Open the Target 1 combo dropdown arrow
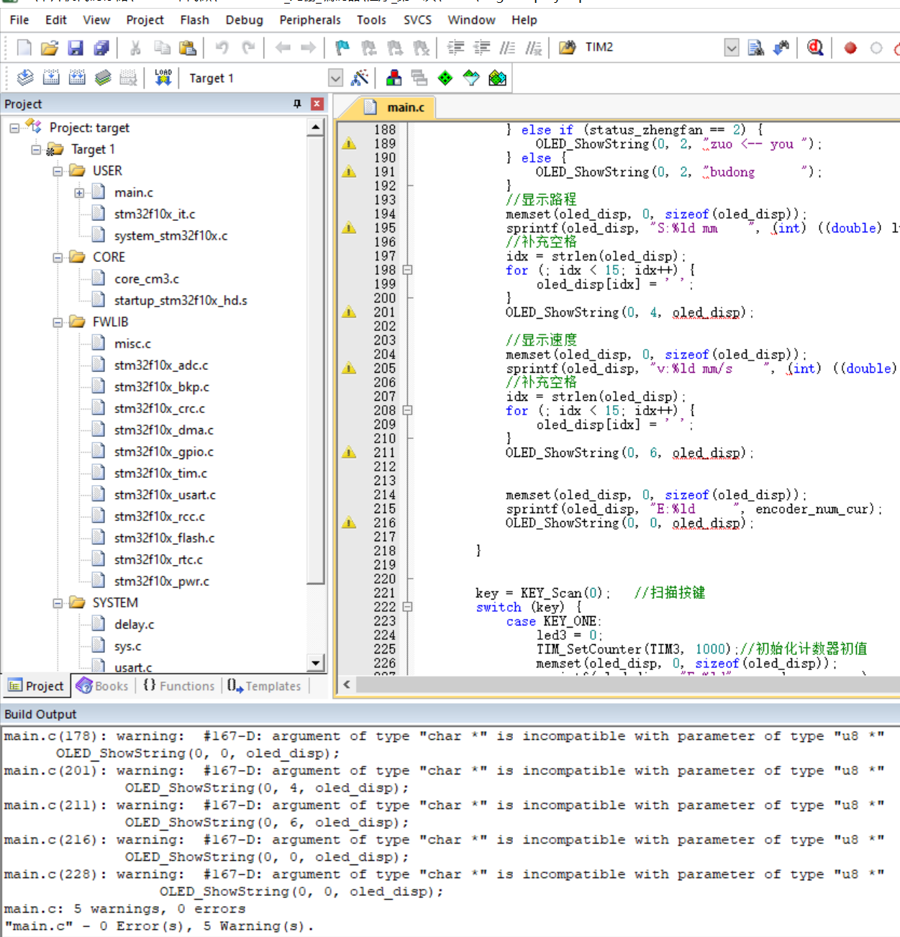Image resolution: width=900 pixels, height=937 pixels. [335, 78]
